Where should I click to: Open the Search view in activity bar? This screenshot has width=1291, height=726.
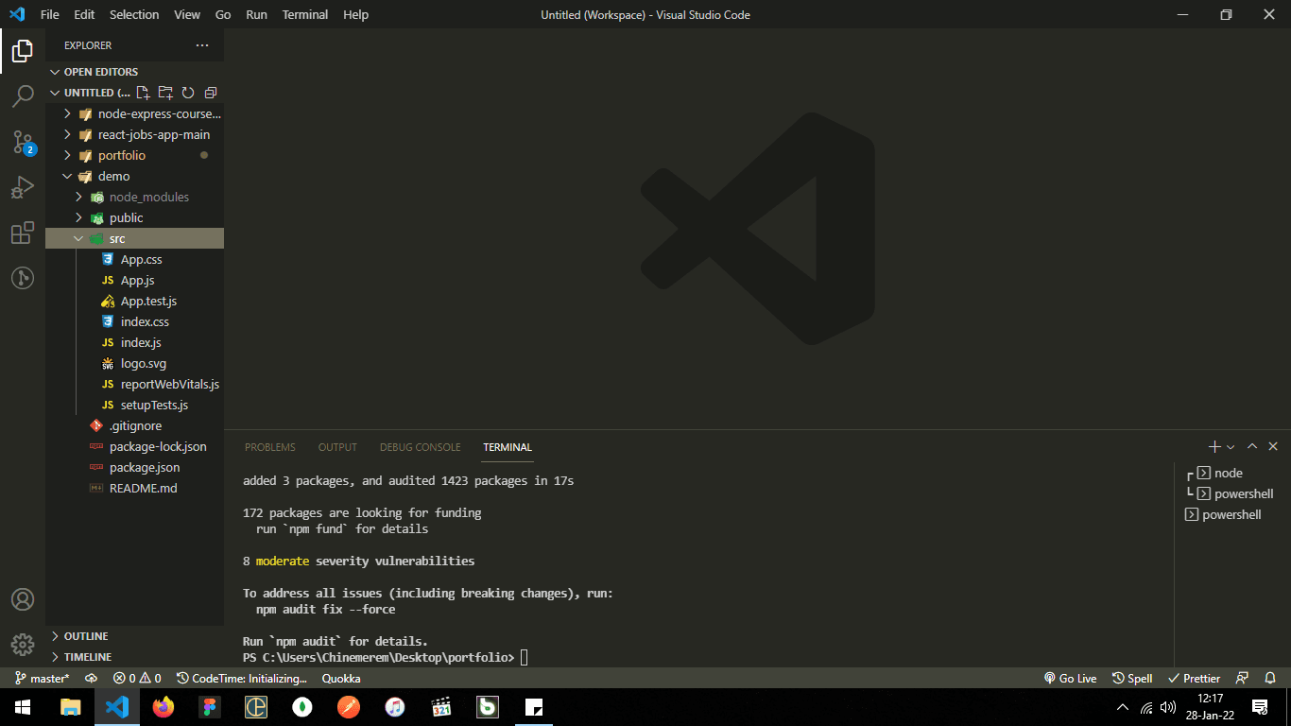coord(23,95)
